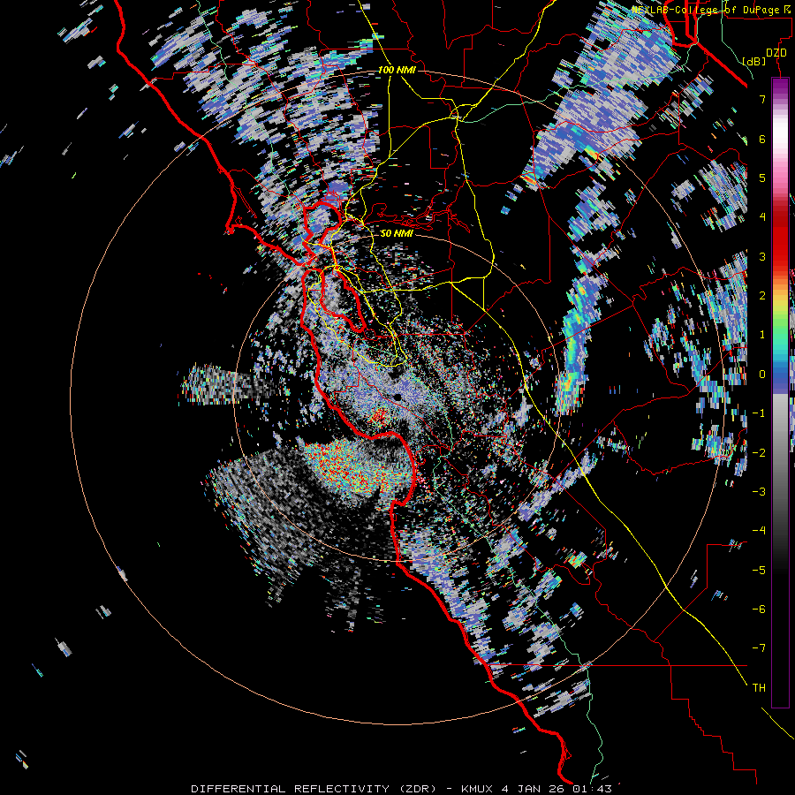Click the 6 value on the color scale
The width and height of the screenshot is (795, 795).
pos(762,139)
